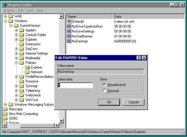The image size is (187, 137).
Task: Select the Decimal base radio button
Action: 104,91
